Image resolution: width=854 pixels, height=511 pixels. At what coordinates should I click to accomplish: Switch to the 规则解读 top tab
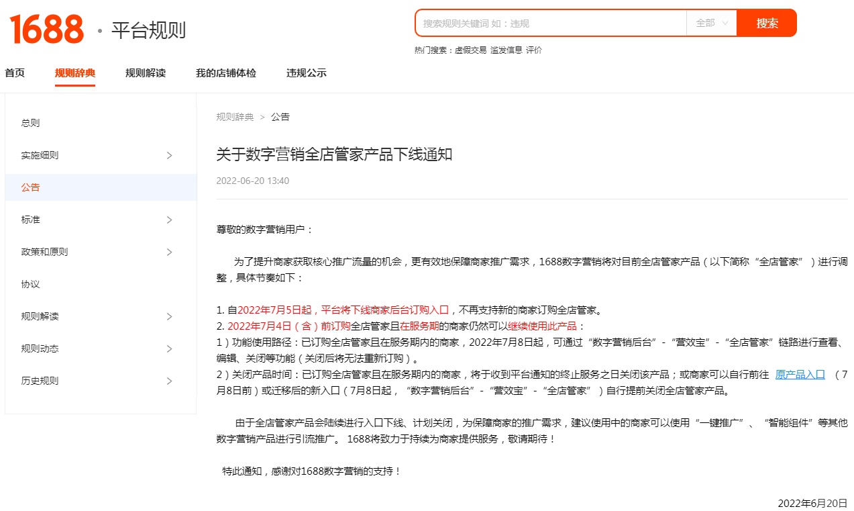[x=146, y=73]
